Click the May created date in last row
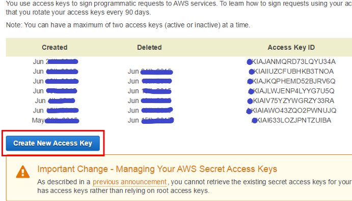Viewport: 352px width, 201px height. point(56,120)
